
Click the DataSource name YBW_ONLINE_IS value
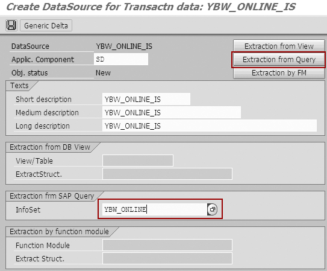pos(124,46)
